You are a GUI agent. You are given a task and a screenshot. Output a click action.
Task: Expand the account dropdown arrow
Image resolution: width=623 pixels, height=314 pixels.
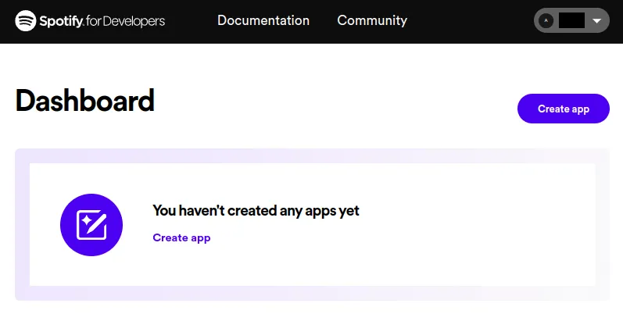[x=597, y=21]
